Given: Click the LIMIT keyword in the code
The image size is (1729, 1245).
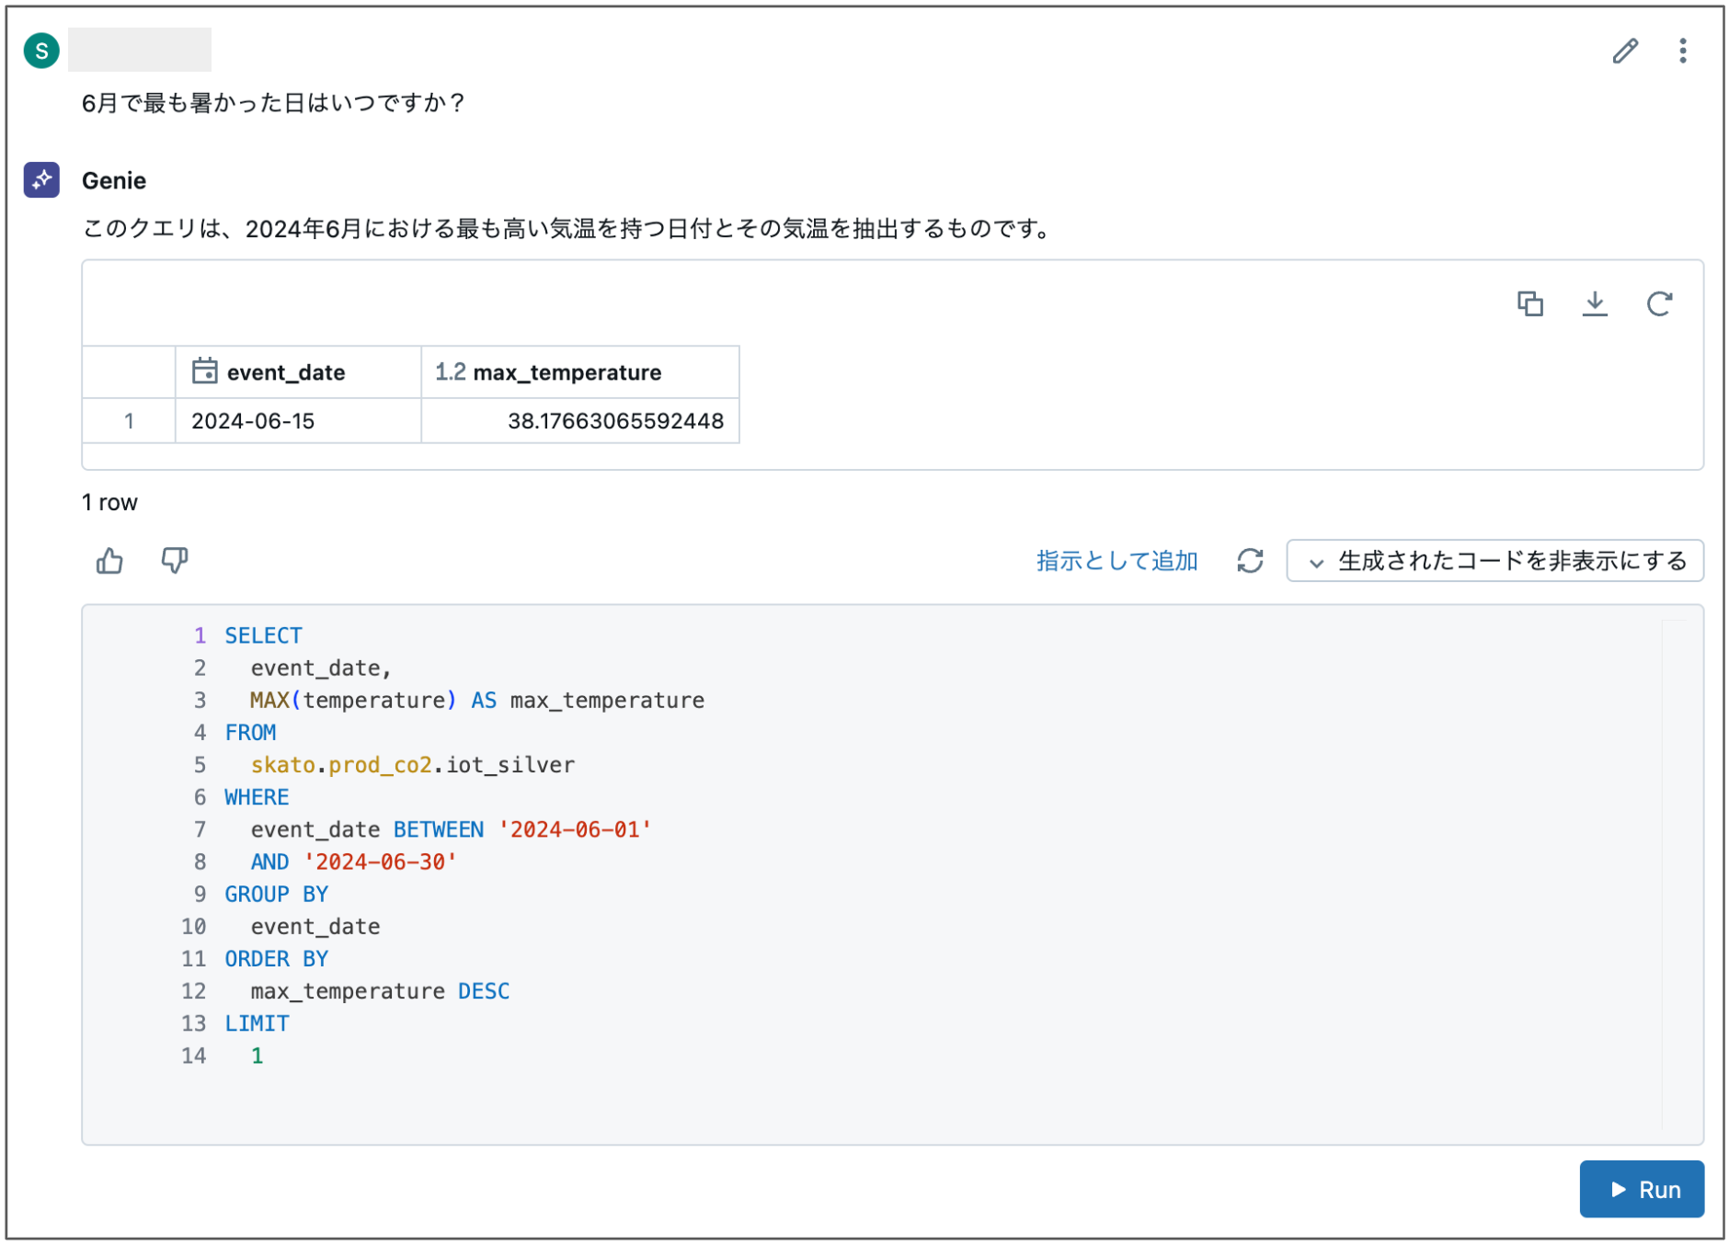Looking at the screenshot, I should point(257,1022).
